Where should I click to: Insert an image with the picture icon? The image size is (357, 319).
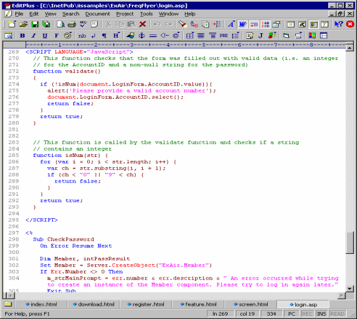click(x=131, y=36)
